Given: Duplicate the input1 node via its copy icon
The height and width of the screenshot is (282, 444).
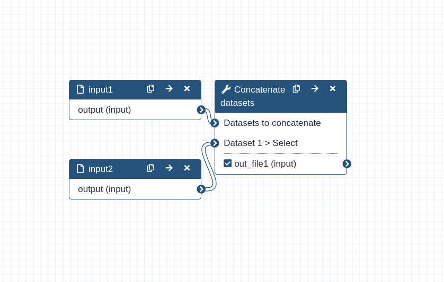Looking at the screenshot, I should [x=150, y=89].
